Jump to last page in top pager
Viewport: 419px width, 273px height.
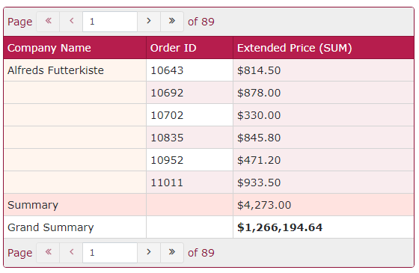tap(172, 22)
